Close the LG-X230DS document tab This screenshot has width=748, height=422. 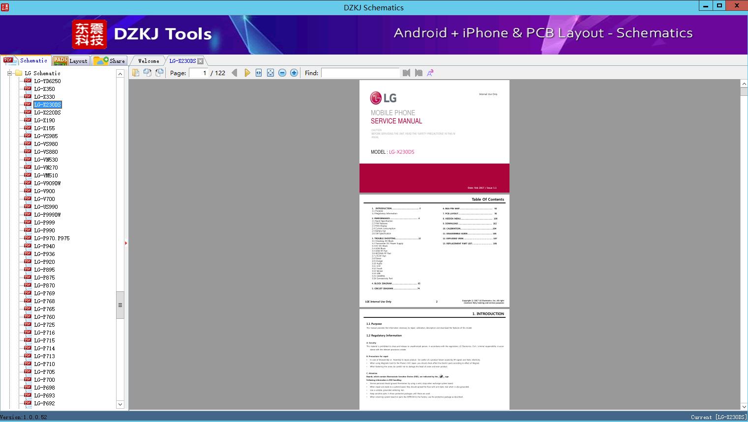(200, 61)
